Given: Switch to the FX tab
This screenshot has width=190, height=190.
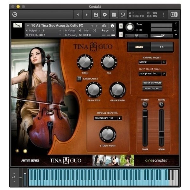Looking at the screenshot, I should [162, 47].
